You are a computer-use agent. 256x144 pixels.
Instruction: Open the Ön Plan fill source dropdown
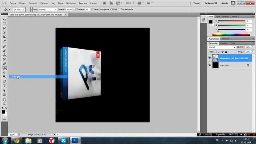19,10
